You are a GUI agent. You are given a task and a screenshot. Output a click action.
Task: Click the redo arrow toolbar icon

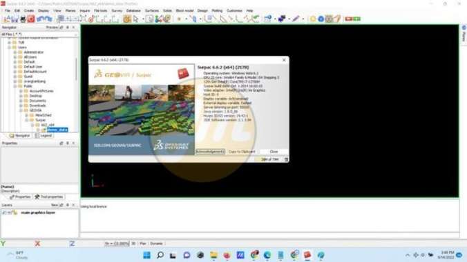coord(48,19)
